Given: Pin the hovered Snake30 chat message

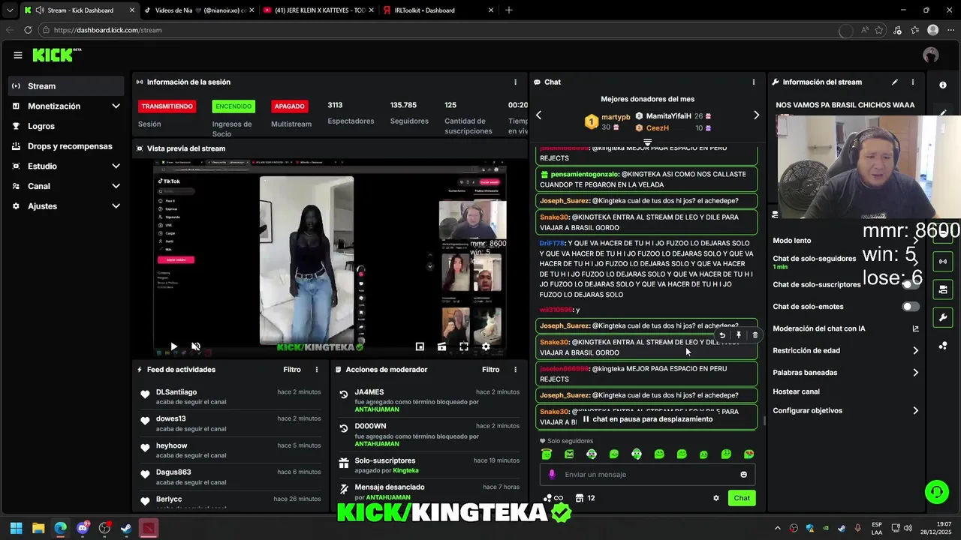Looking at the screenshot, I should 739,335.
